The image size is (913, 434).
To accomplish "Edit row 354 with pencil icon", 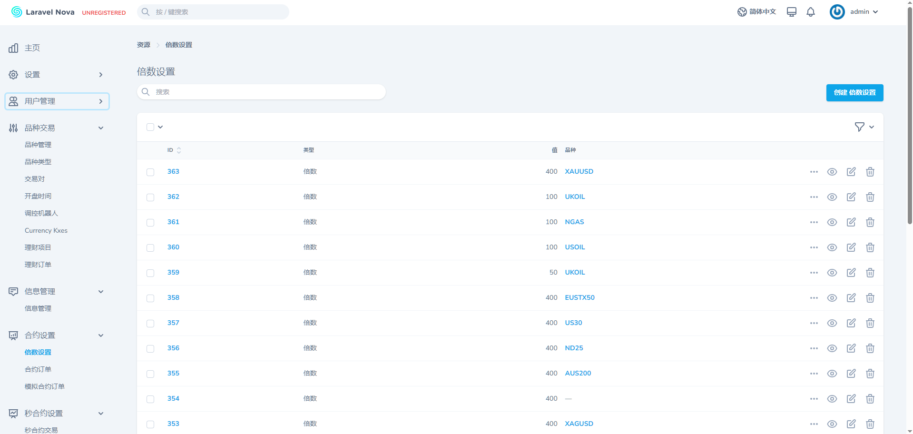I will 851,399.
